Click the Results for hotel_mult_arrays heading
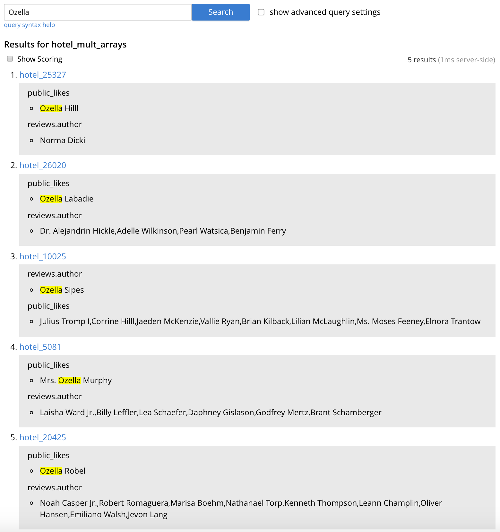Viewport: 500px width, 532px height. [x=65, y=44]
